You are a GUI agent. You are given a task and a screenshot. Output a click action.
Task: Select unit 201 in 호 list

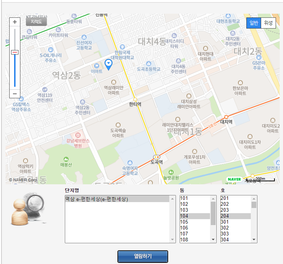click(236, 198)
